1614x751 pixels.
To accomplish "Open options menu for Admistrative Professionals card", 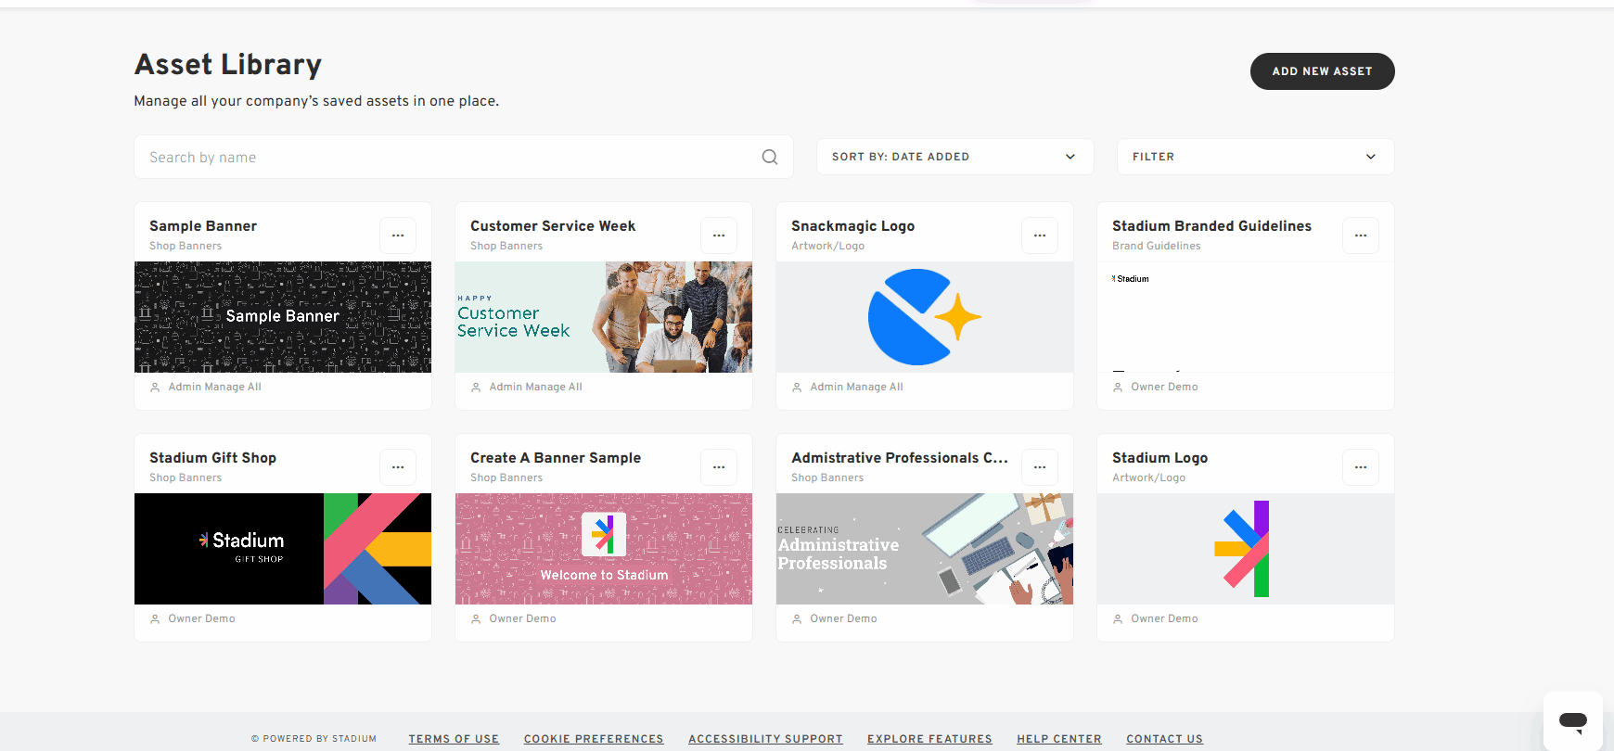I will click(1040, 467).
